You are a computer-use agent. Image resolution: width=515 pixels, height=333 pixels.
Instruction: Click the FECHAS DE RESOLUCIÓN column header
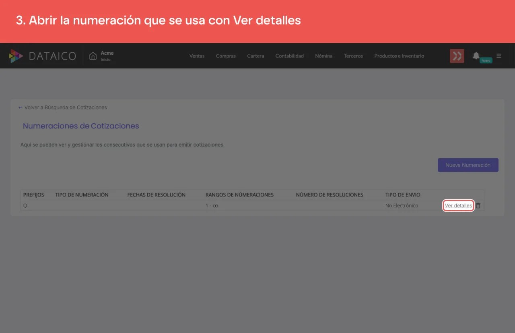pos(157,195)
